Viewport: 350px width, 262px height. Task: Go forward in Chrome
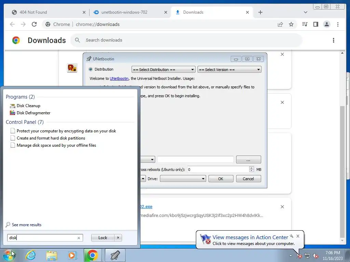click(23, 24)
